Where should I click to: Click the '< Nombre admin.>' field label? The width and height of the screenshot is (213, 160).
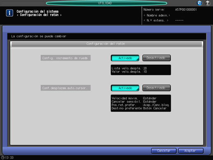pos(157,15)
